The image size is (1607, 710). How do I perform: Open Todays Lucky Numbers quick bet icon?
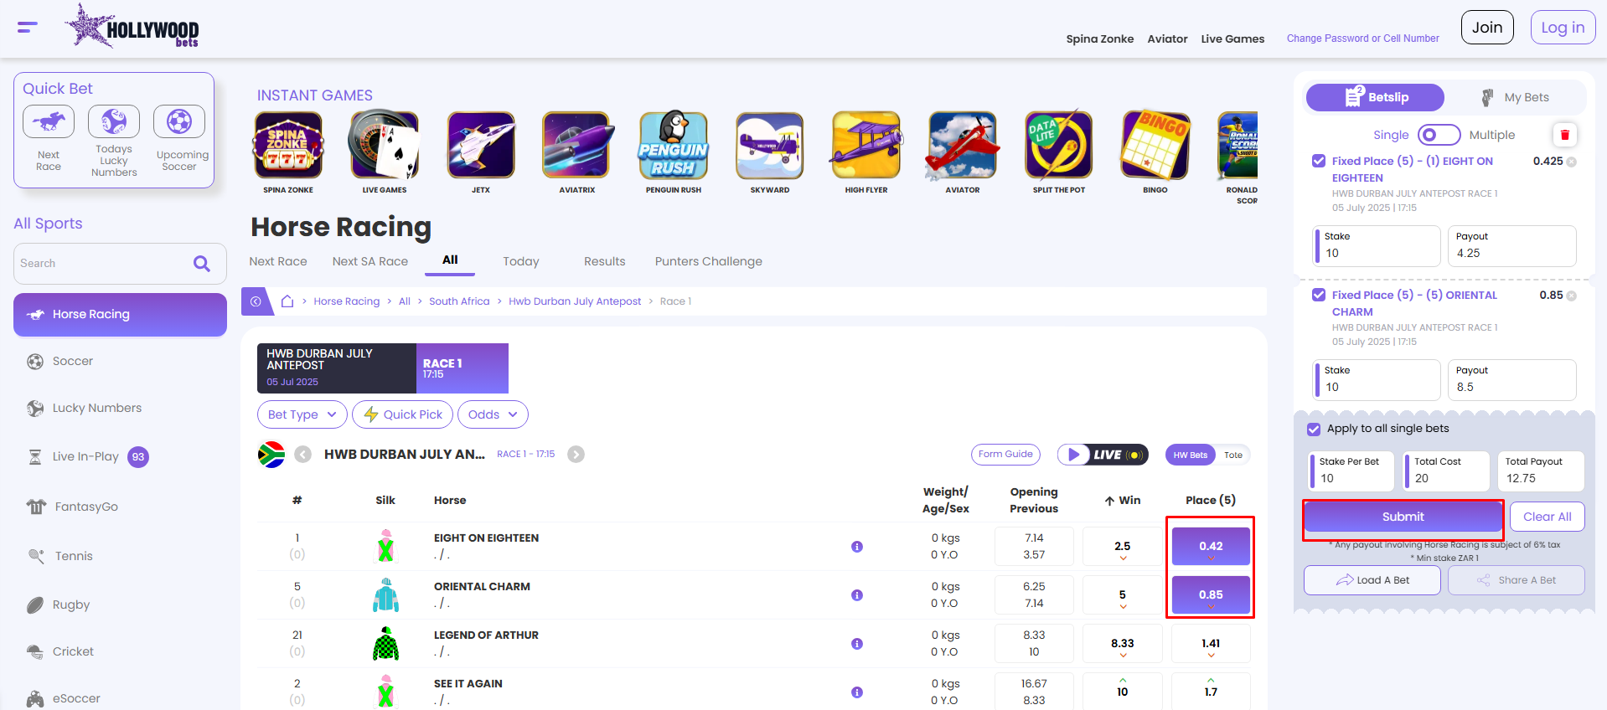click(114, 122)
